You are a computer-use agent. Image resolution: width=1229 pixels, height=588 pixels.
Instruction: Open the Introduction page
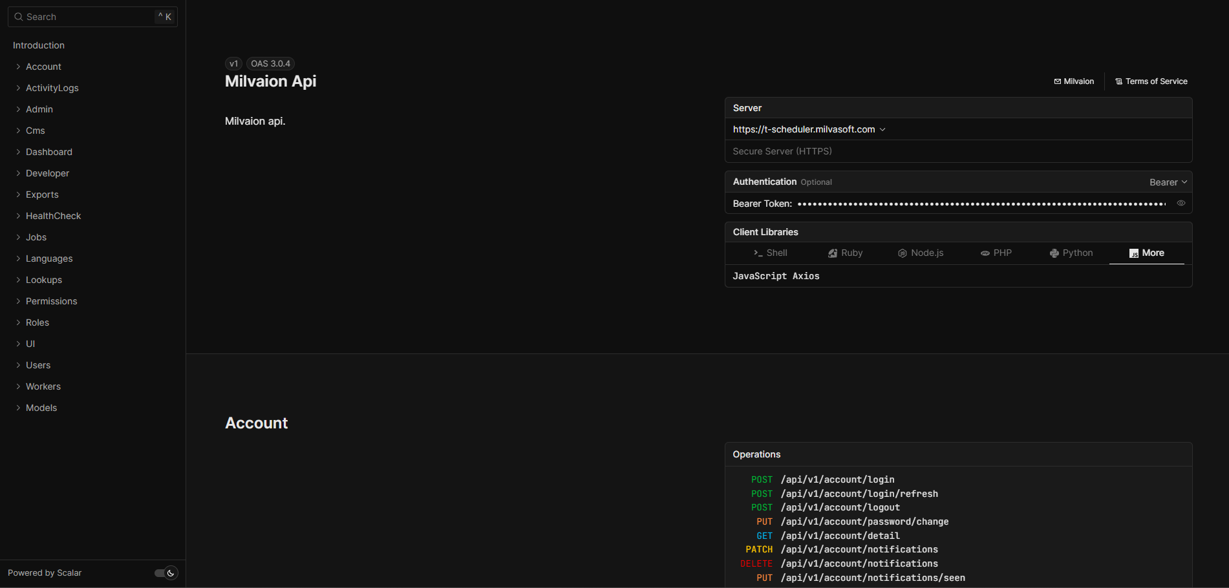[x=38, y=45]
